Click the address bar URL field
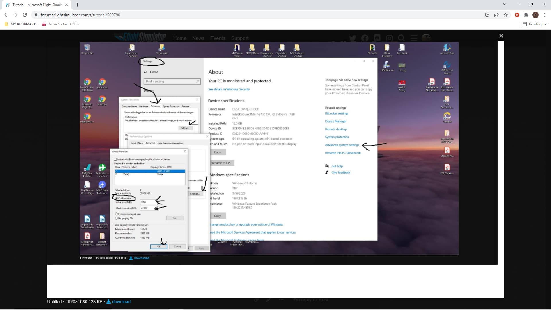551x310 pixels. point(258,15)
